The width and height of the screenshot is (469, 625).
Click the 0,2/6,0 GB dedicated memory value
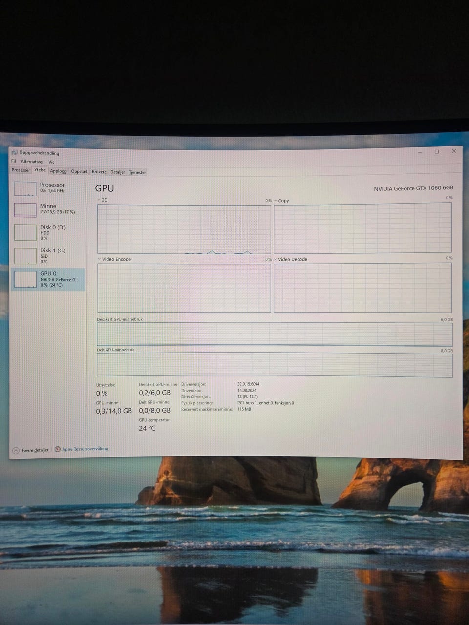pos(155,393)
